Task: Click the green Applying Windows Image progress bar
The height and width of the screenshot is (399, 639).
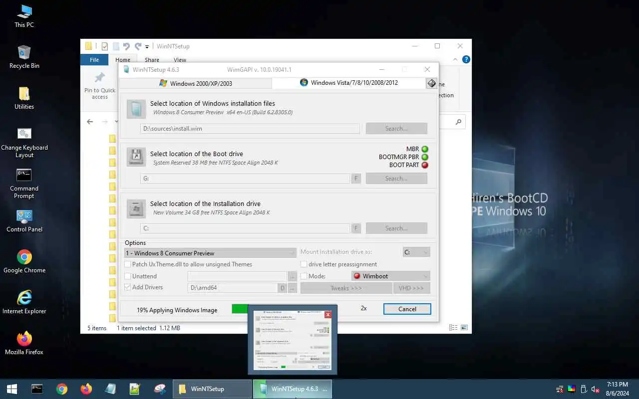Action: [240, 309]
